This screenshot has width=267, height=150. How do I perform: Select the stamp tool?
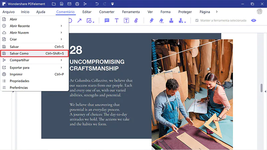click(171, 21)
